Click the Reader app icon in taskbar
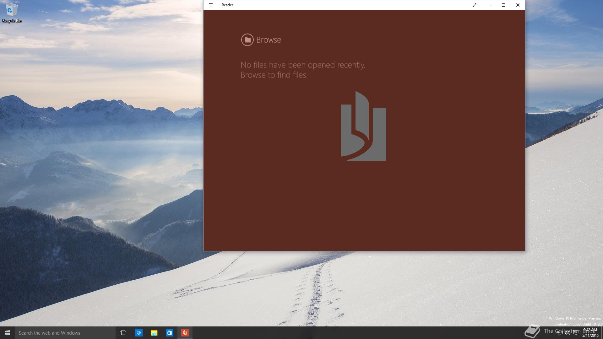 point(185,333)
